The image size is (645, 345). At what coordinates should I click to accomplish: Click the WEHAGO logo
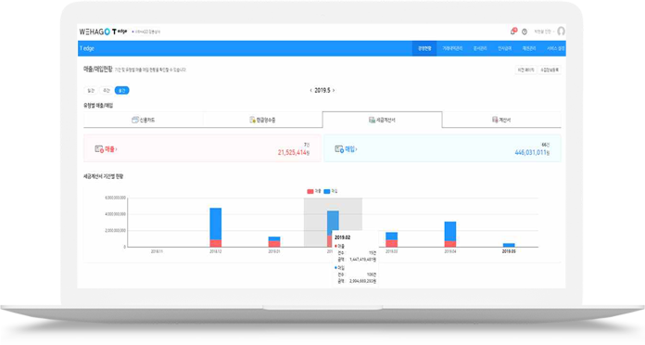point(95,32)
